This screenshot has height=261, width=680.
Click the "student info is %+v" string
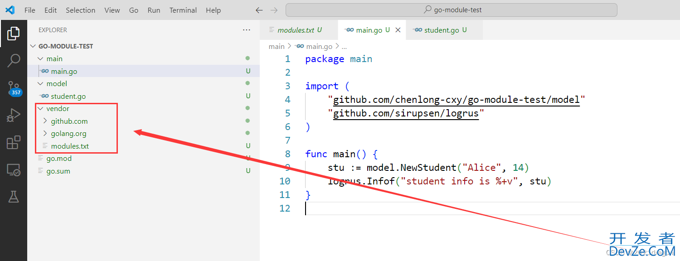pos(459,181)
